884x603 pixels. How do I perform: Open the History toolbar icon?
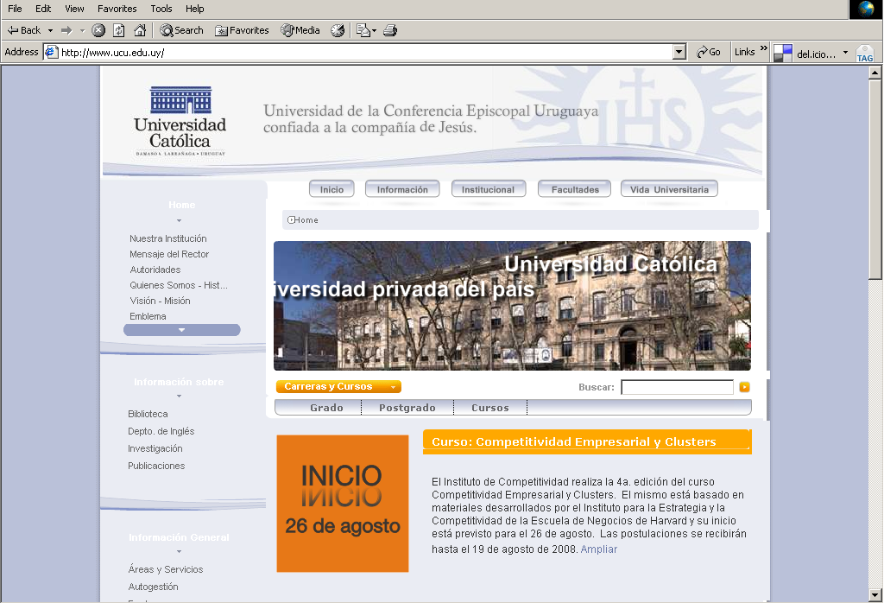[x=338, y=30]
